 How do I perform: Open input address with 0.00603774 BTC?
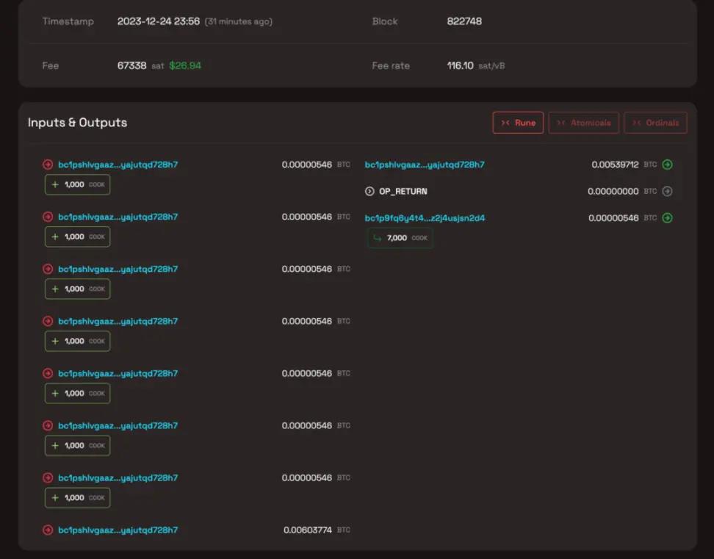118,530
